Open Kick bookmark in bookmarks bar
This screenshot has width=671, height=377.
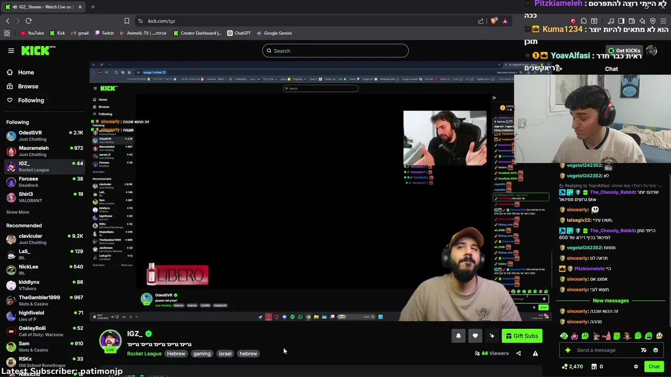57,33
